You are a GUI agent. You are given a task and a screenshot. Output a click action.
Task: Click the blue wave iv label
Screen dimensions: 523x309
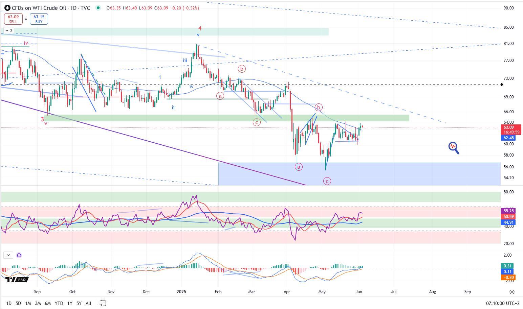(191, 87)
